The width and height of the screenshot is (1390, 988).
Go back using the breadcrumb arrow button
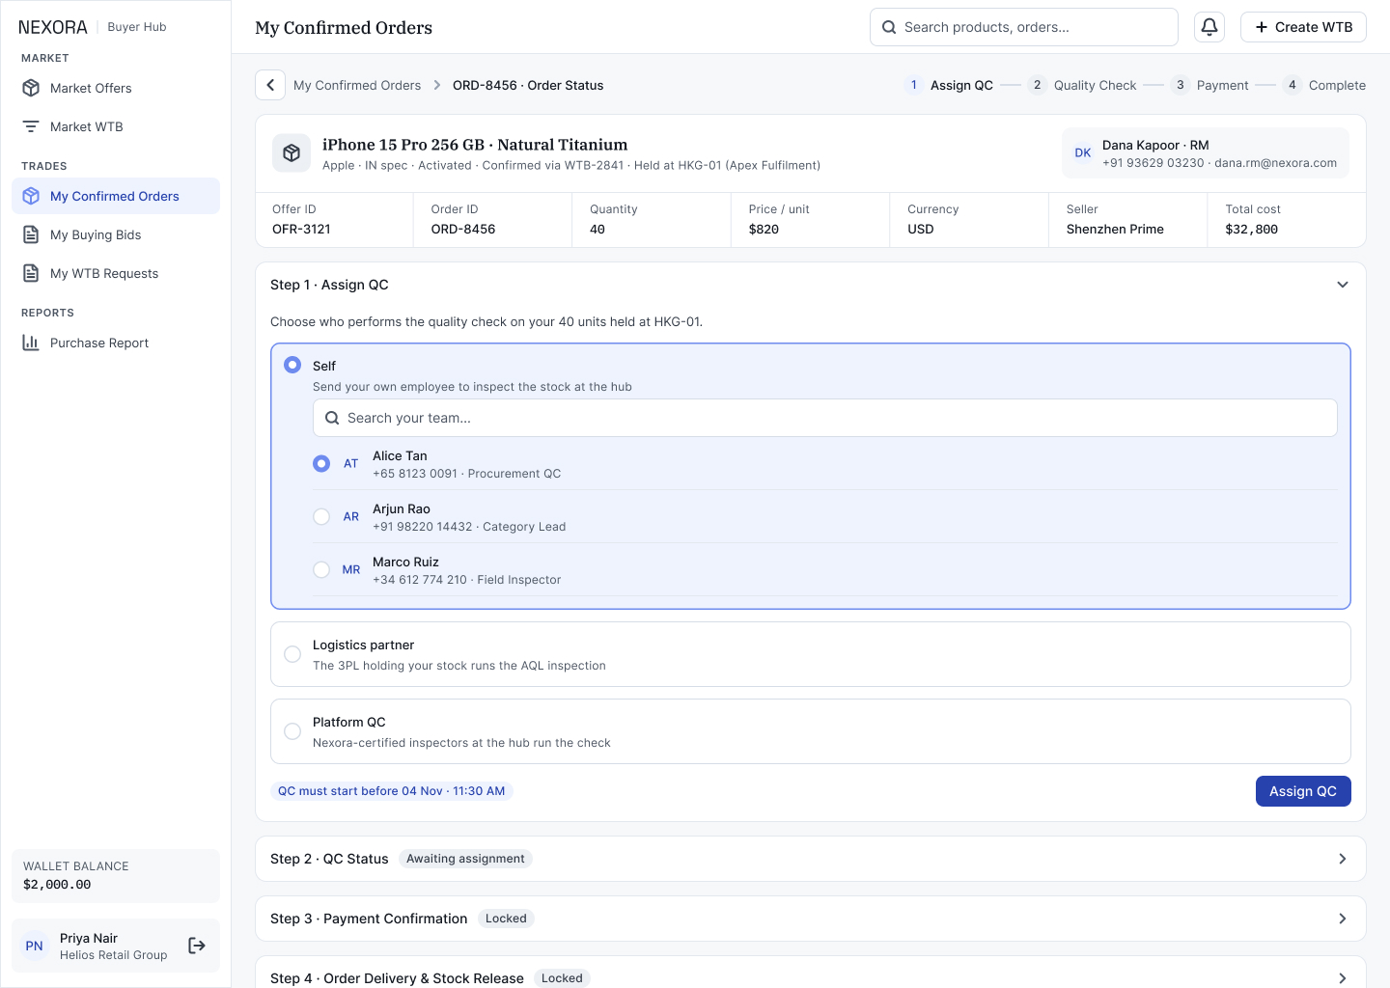tap(270, 85)
